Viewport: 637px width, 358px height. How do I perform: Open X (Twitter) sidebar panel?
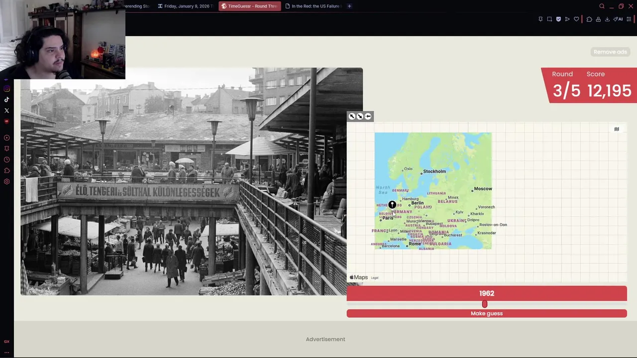tap(6, 110)
